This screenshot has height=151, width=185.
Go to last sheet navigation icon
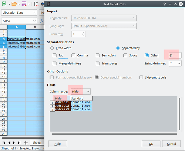pos(19,143)
